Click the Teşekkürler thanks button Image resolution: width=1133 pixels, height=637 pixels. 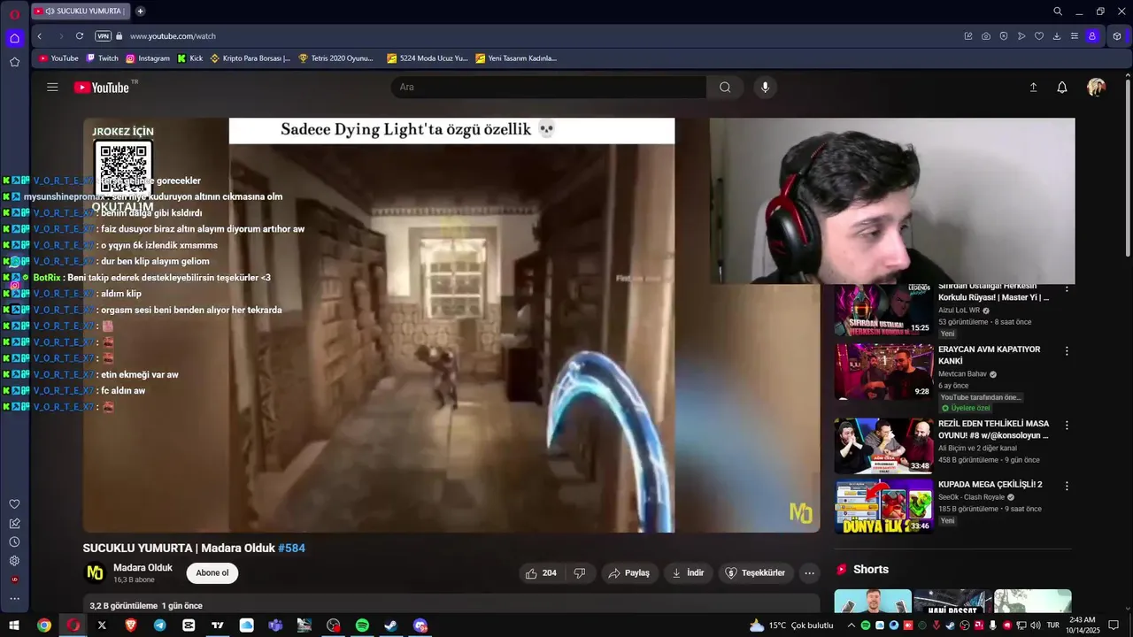pos(755,573)
